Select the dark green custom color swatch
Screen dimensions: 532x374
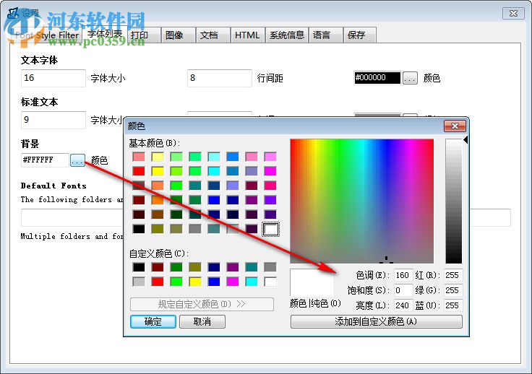point(176,267)
